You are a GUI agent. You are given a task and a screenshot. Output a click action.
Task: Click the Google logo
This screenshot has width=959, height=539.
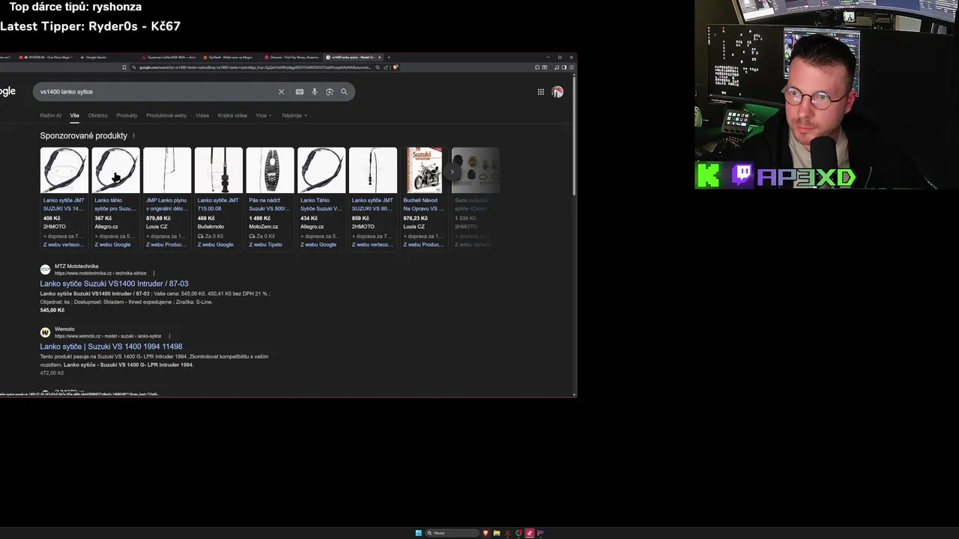point(7,91)
